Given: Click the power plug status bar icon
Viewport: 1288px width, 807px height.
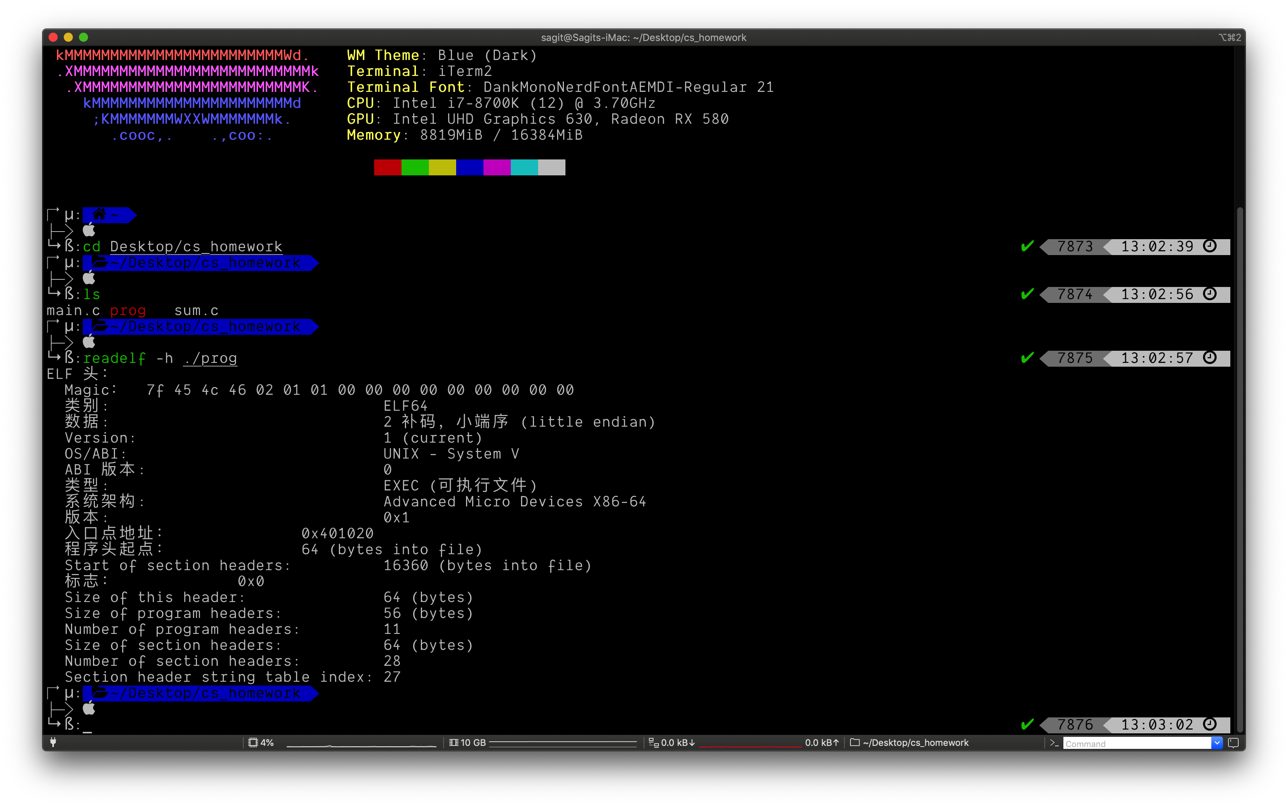Looking at the screenshot, I should (53, 742).
